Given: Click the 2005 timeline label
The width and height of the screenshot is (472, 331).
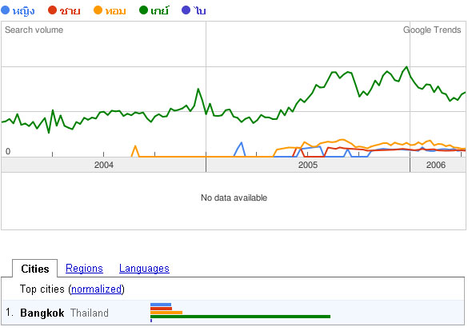Looking at the screenshot, I should click(308, 165).
